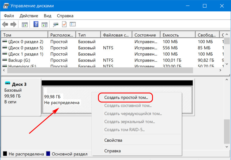
Task: Maximize the Управление дисками window
Action: (x=205, y=6)
